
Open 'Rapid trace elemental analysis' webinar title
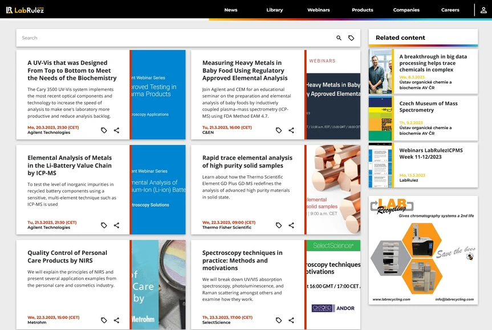click(x=247, y=162)
